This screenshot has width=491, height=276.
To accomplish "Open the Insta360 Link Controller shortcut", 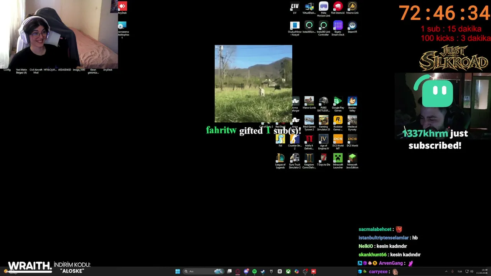I will click(323, 28).
